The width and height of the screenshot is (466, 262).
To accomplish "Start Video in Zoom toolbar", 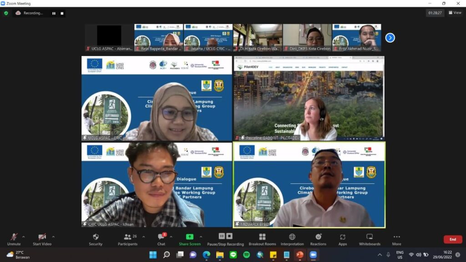I will click(42, 239).
